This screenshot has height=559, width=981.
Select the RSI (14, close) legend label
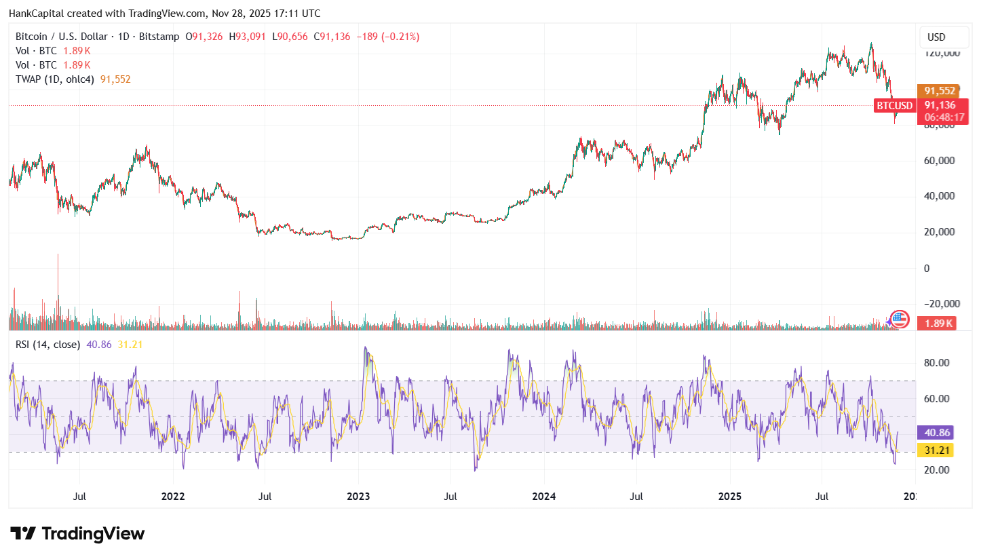47,345
